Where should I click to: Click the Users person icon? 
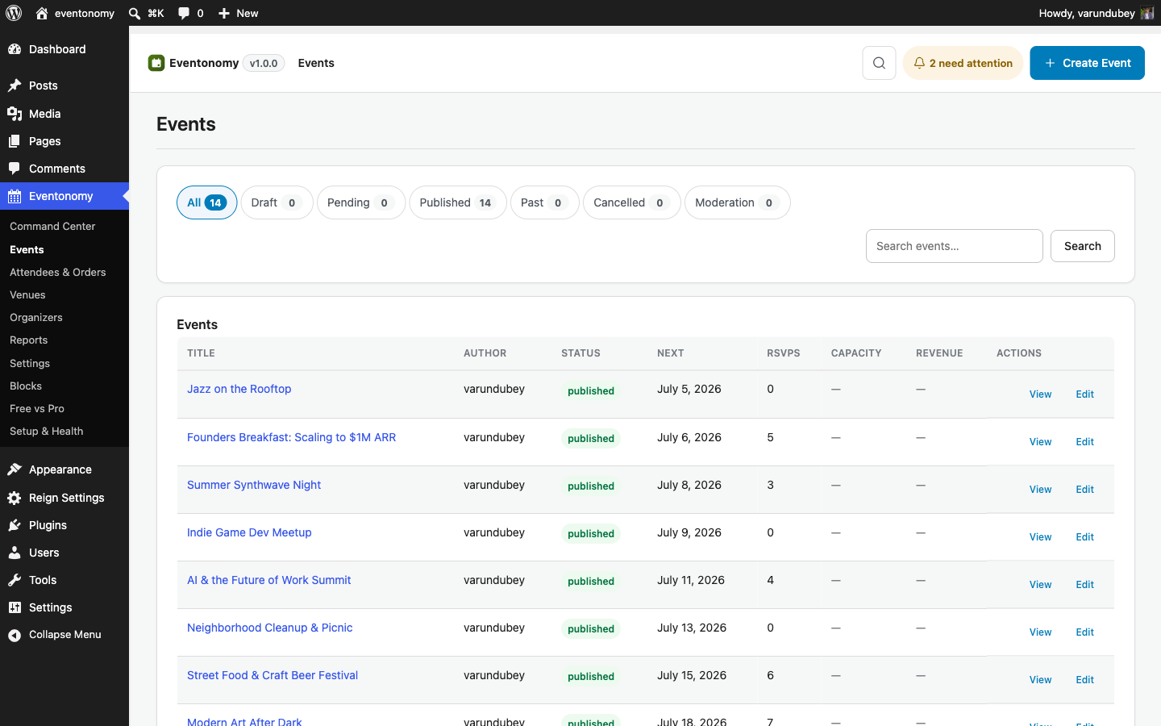coord(15,553)
